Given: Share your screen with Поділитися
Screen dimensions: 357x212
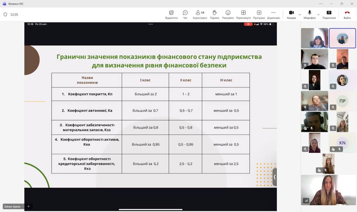Looking at the screenshot, I should (x=329, y=14).
